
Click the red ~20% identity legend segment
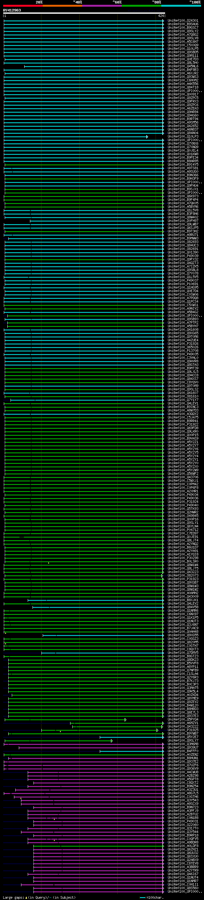point(23,6)
